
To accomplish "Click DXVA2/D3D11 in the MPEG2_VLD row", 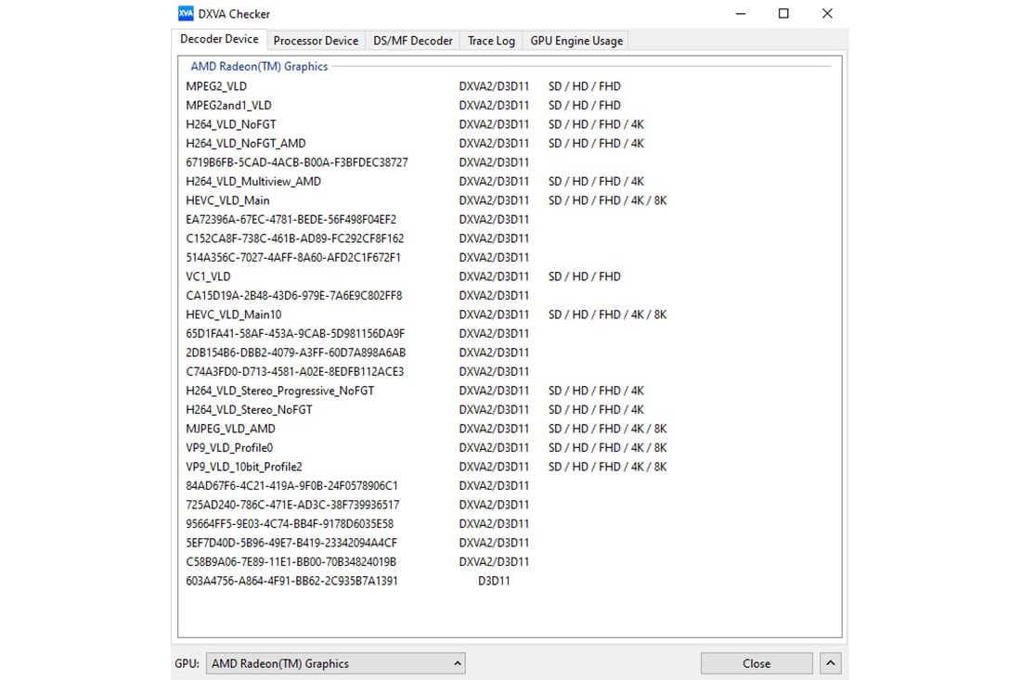I will coord(494,86).
